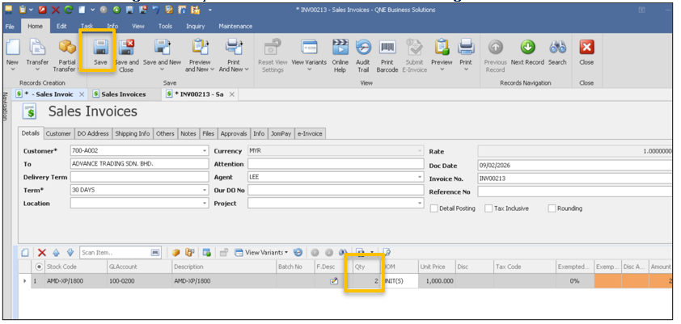Go to Next Record
The image size is (681, 324).
[527, 48]
